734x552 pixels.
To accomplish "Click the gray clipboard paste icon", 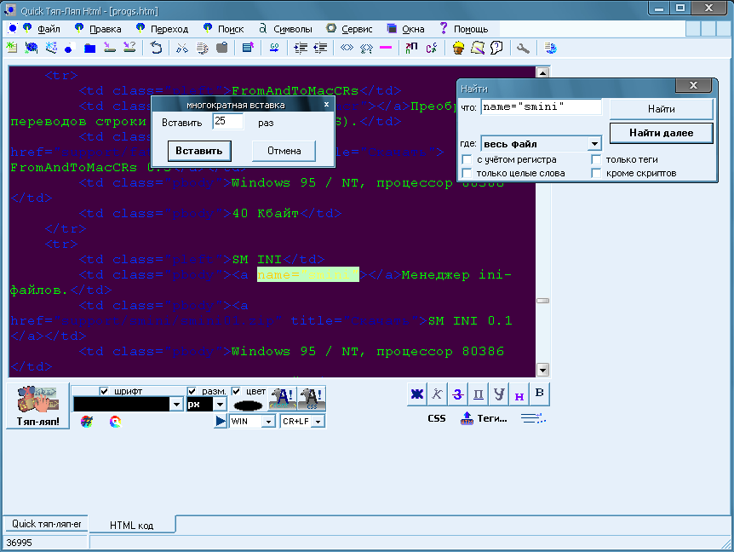I will click(x=222, y=48).
